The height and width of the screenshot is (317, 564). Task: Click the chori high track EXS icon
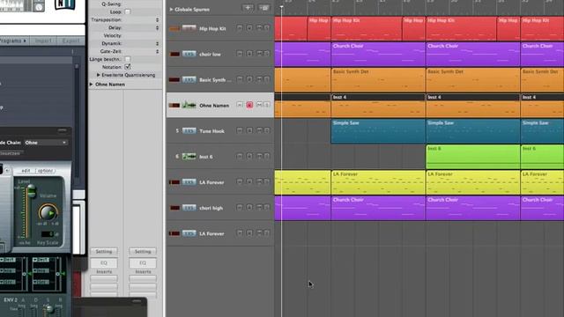pyautogui.click(x=189, y=208)
